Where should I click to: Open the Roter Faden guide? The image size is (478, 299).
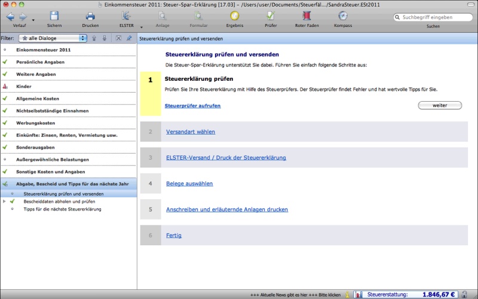307,16
